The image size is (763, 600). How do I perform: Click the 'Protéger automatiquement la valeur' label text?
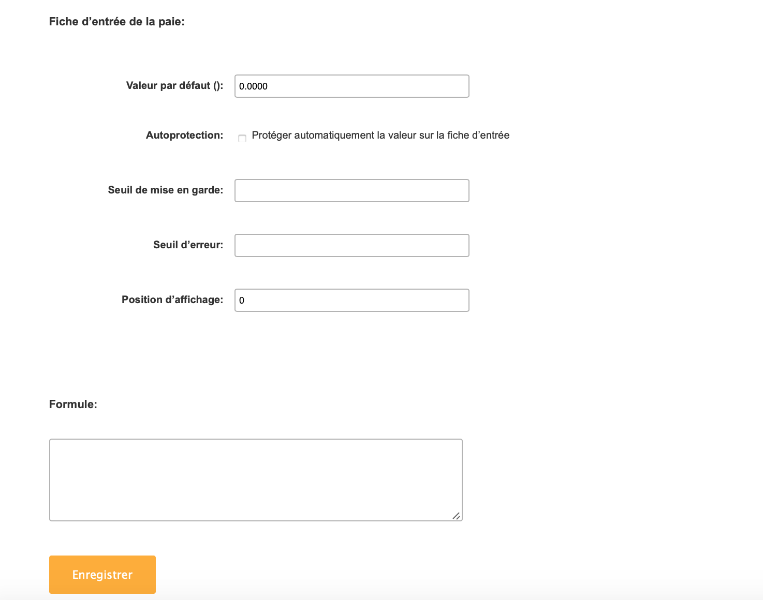pos(380,136)
